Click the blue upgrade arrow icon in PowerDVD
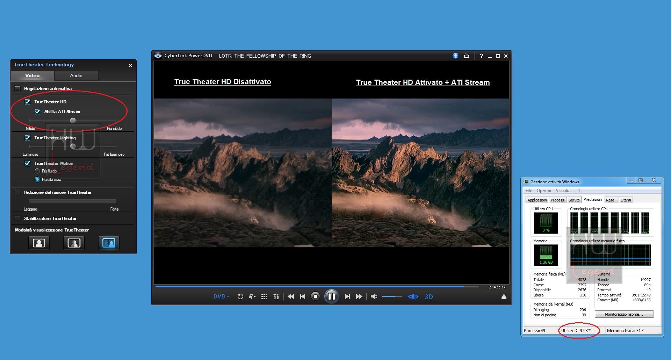671x360 pixels. point(455,56)
